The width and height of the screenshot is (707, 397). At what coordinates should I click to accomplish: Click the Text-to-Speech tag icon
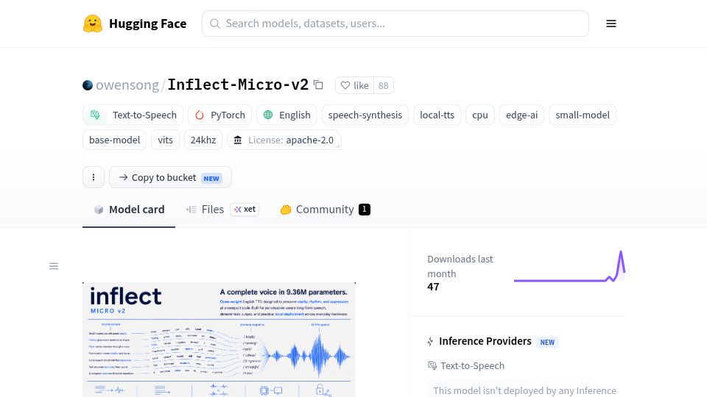point(95,115)
